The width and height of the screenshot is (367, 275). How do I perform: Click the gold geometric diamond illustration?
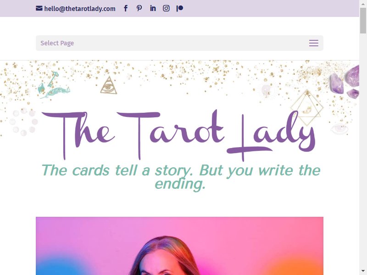307,108
